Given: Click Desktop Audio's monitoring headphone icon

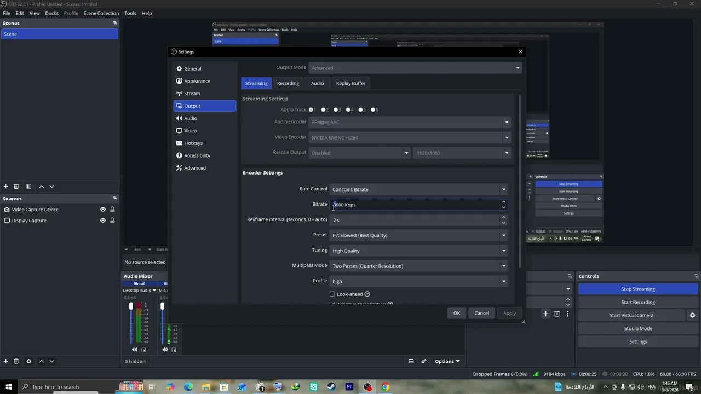Looking at the screenshot, I should coord(143,349).
